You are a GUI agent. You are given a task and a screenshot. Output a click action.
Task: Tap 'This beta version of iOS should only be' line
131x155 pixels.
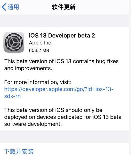coord(53,110)
